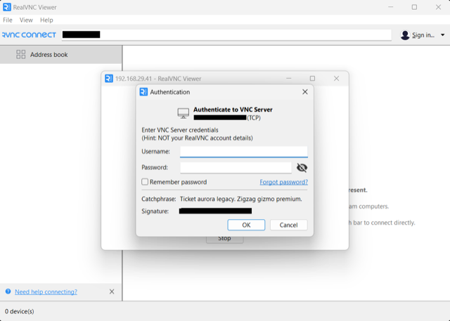Click the Stop button in connection window
This screenshot has width=450, height=321.
click(225, 238)
